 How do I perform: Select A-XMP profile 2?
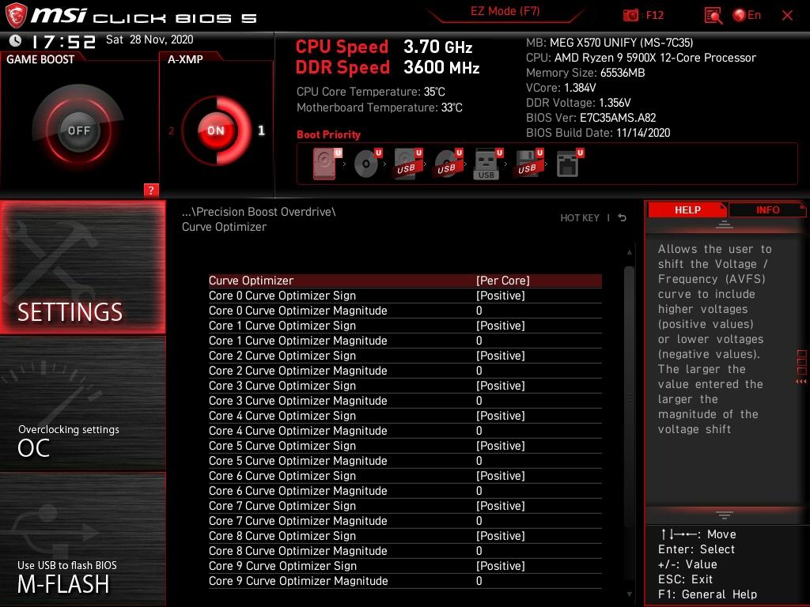(x=171, y=131)
